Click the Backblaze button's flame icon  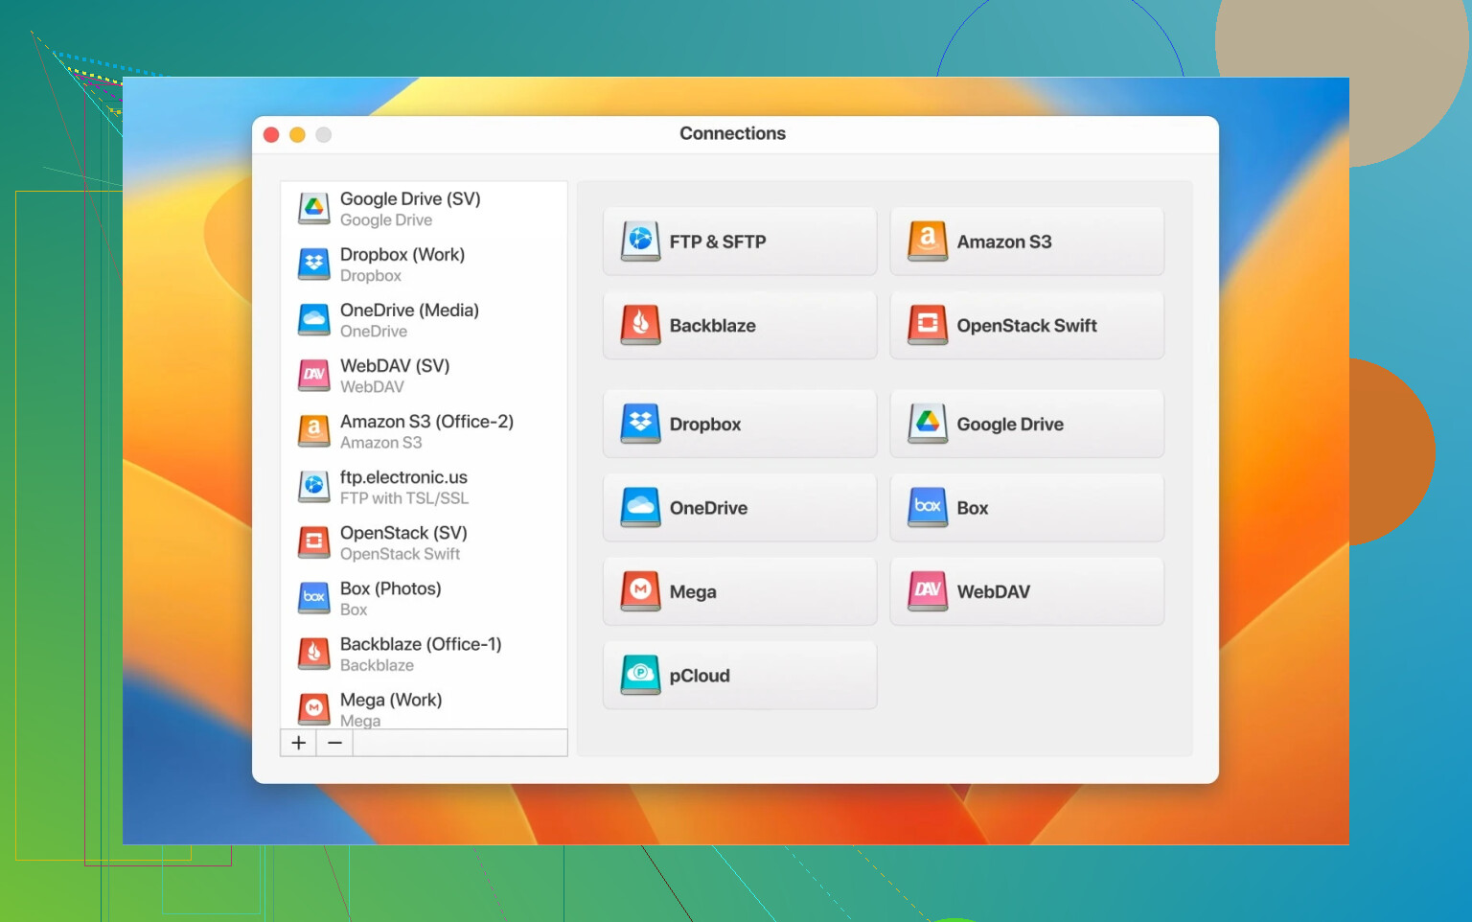(640, 325)
